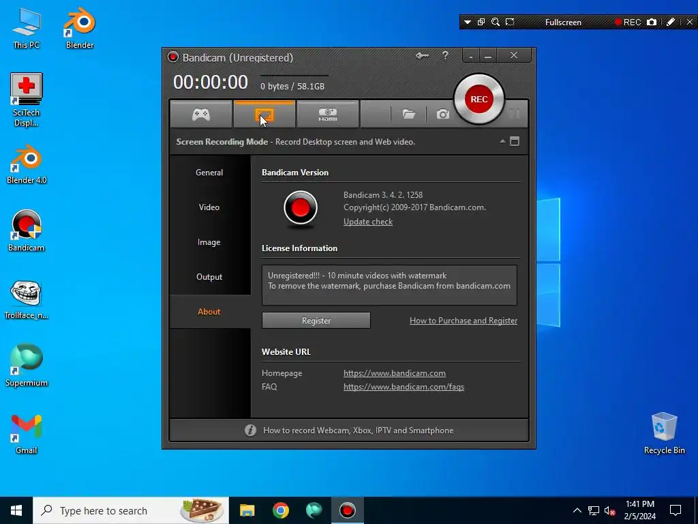Click the muted volume icon in tray
This screenshot has width=698, height=524.
click(609, 510)
